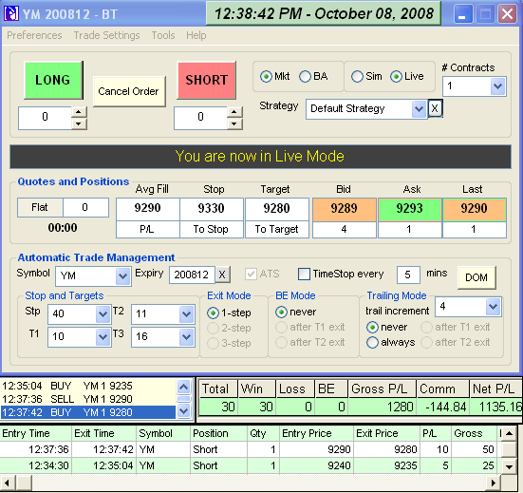Open the Trade Settings menu
The height and width of the screenshot is (493, 523).
[106, 35]
